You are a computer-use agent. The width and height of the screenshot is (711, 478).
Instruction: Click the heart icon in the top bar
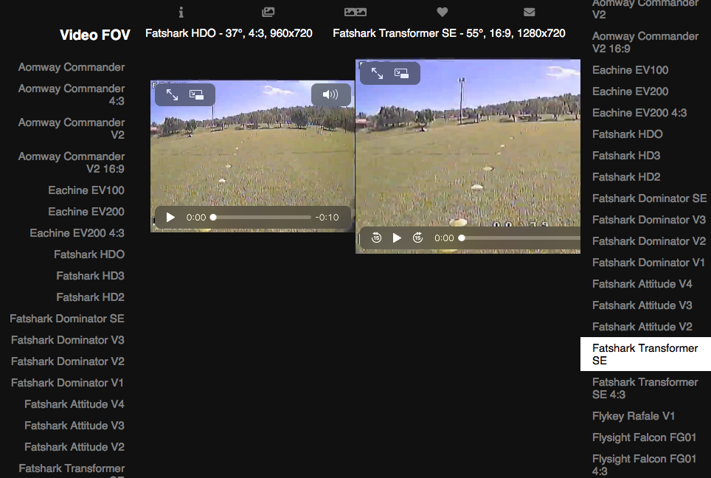tap(442, 13)
